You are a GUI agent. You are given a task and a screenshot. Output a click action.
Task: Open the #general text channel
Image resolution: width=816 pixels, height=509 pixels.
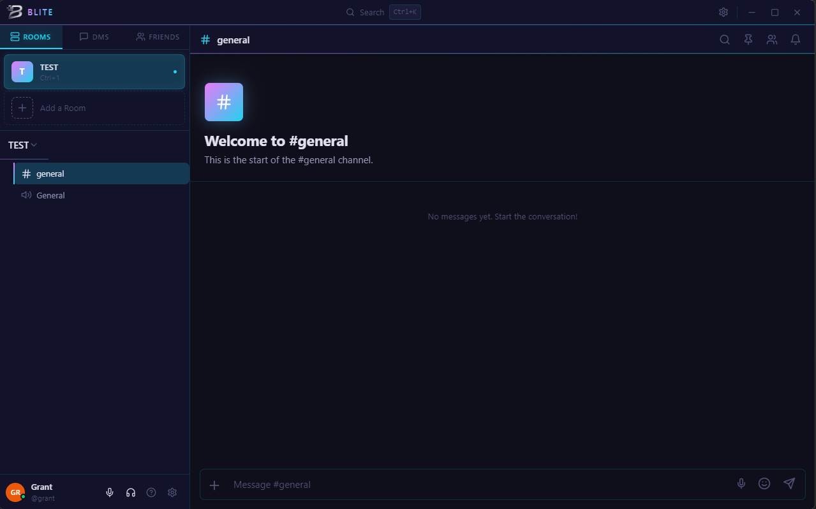101,173
